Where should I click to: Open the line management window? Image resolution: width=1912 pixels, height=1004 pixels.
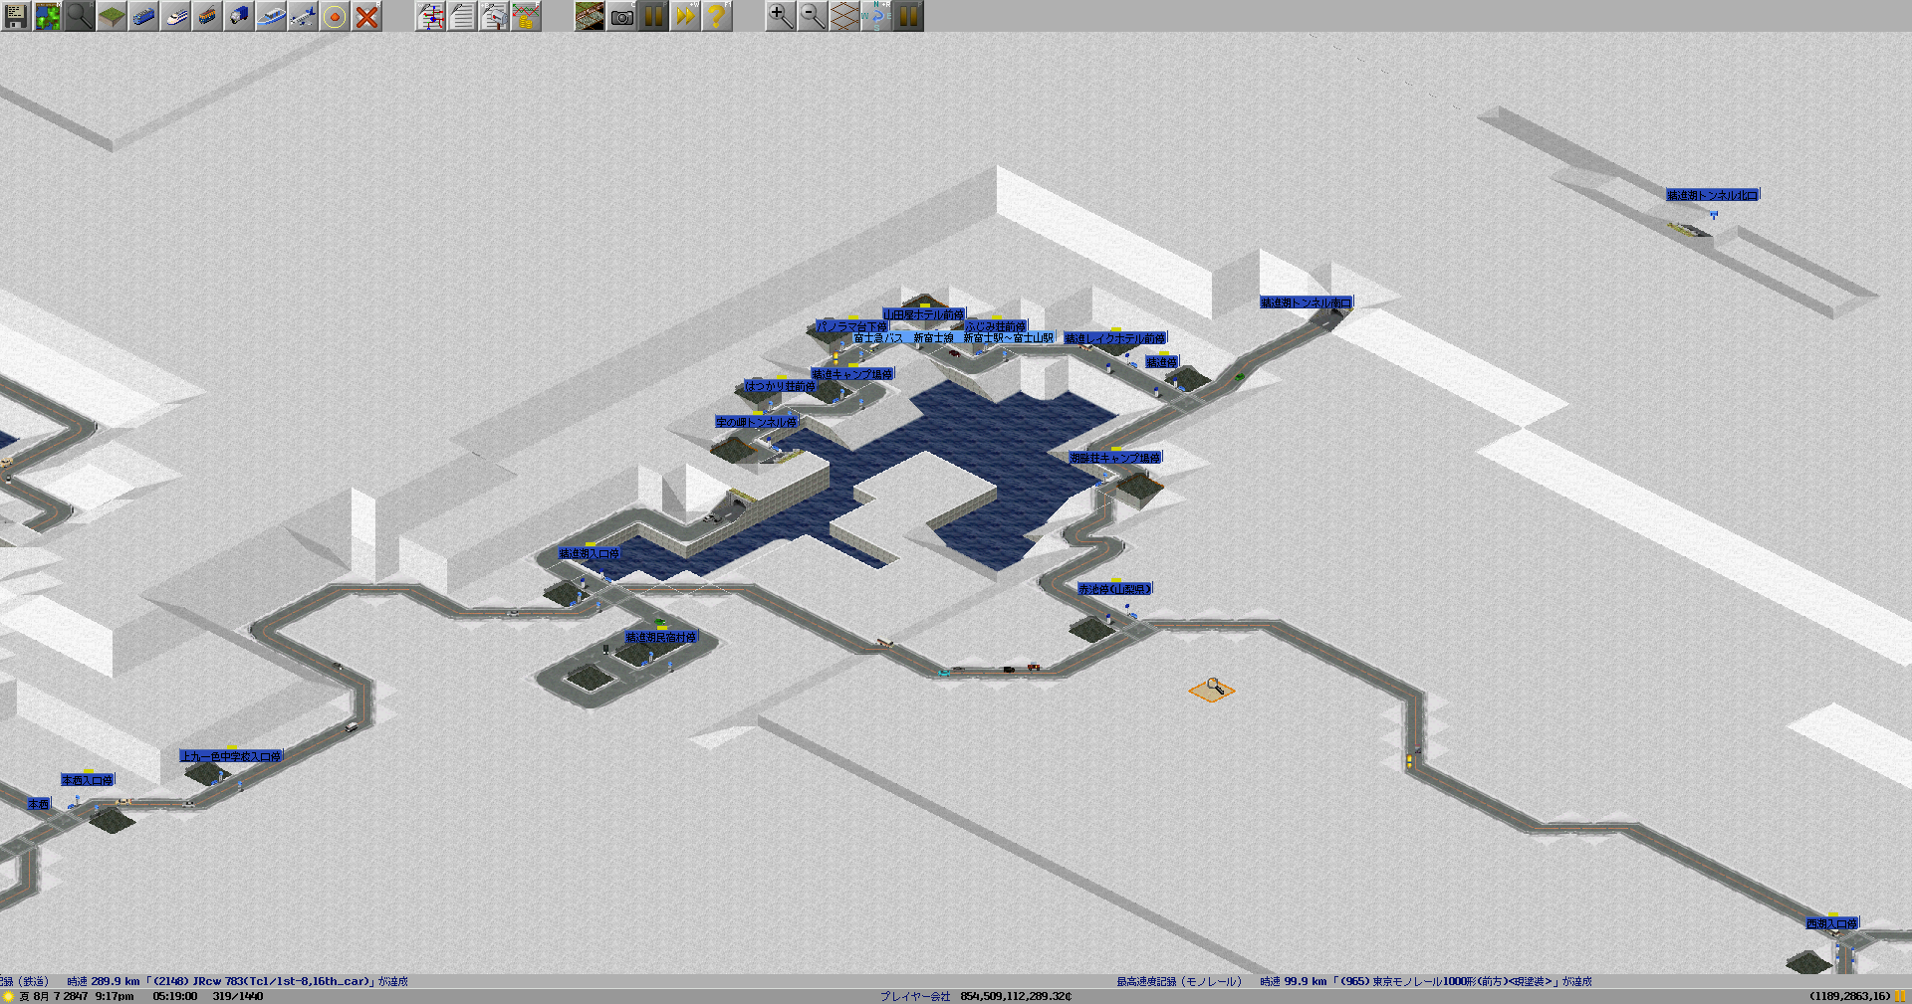[x=430, y=16]
